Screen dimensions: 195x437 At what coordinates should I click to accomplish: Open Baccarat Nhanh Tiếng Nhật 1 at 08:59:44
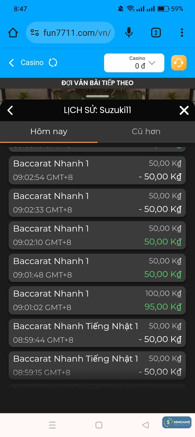pos(97,333)
